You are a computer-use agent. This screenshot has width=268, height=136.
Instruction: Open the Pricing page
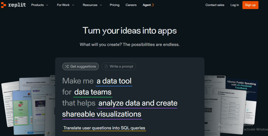115,5
